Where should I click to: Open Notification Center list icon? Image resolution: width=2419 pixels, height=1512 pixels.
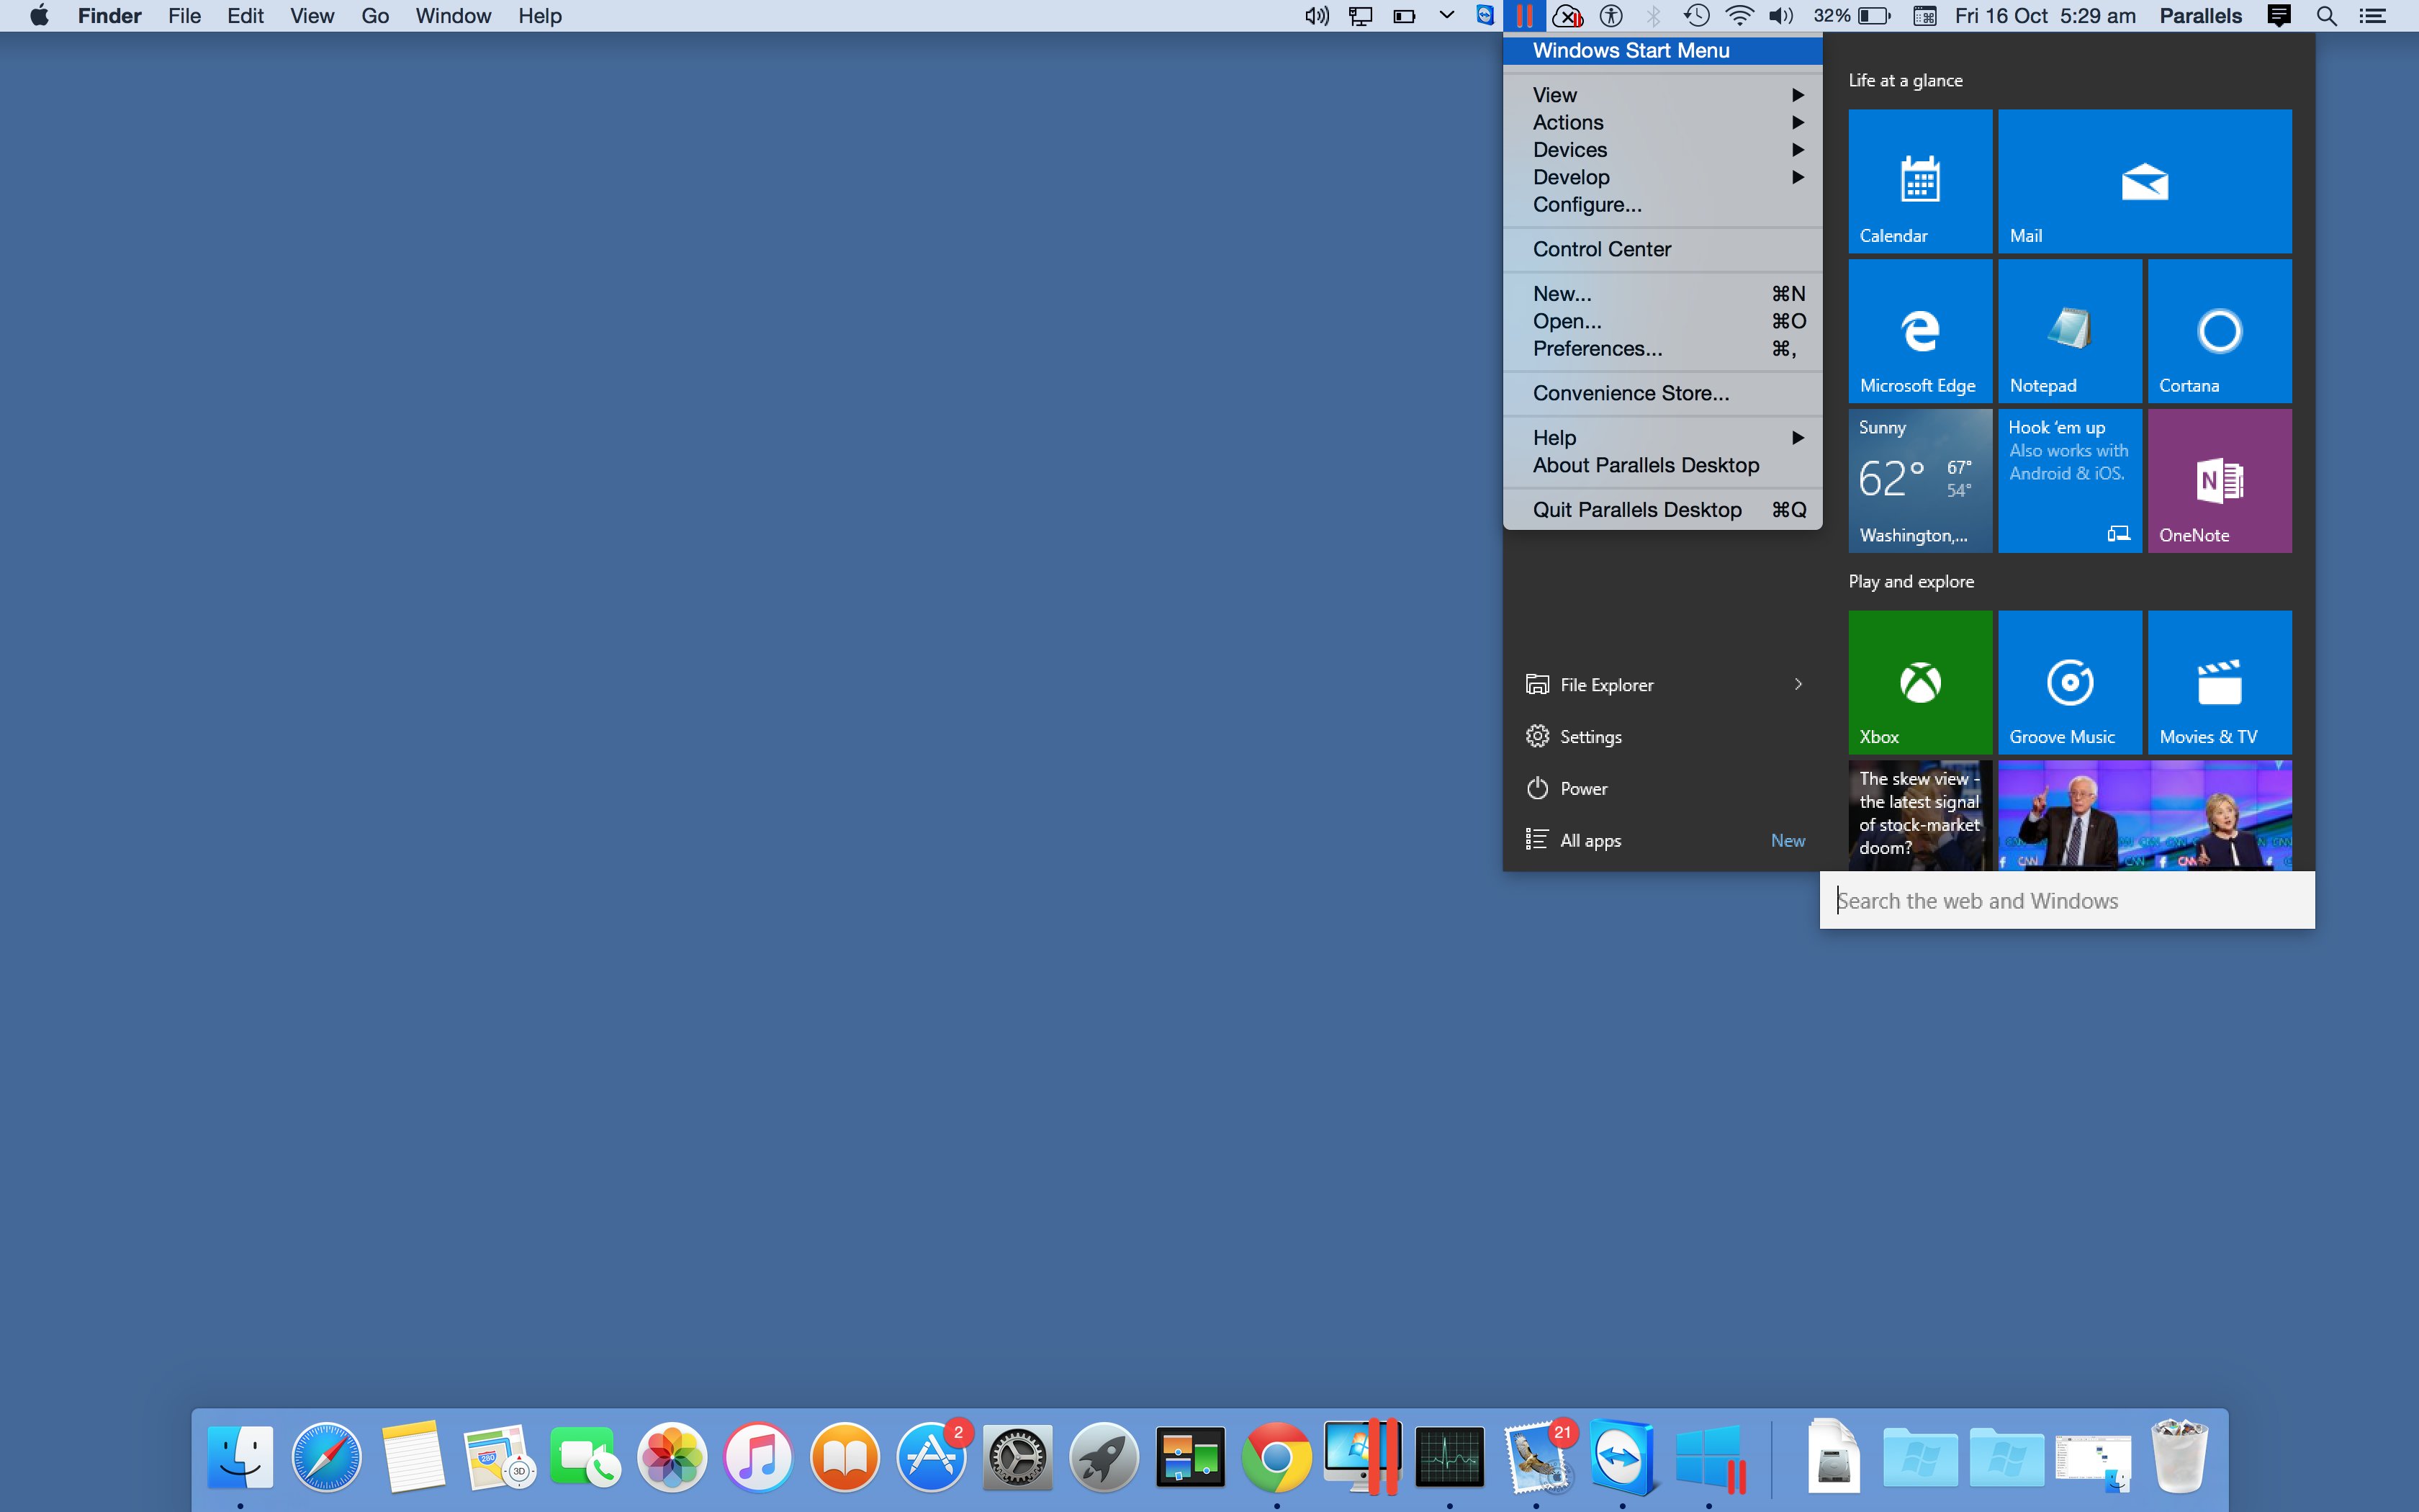tap(2373, 16)
